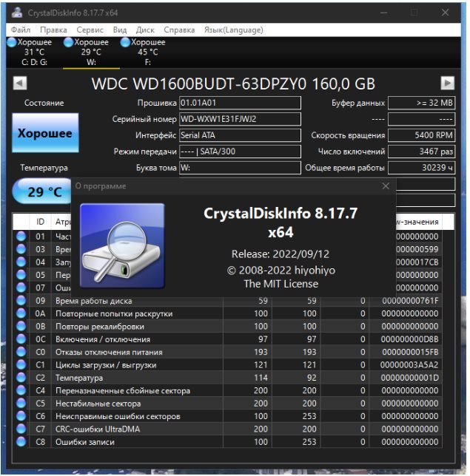470x476 pixels.
Task: Click the status orb for attribute 07
Action: click(21, 288)
